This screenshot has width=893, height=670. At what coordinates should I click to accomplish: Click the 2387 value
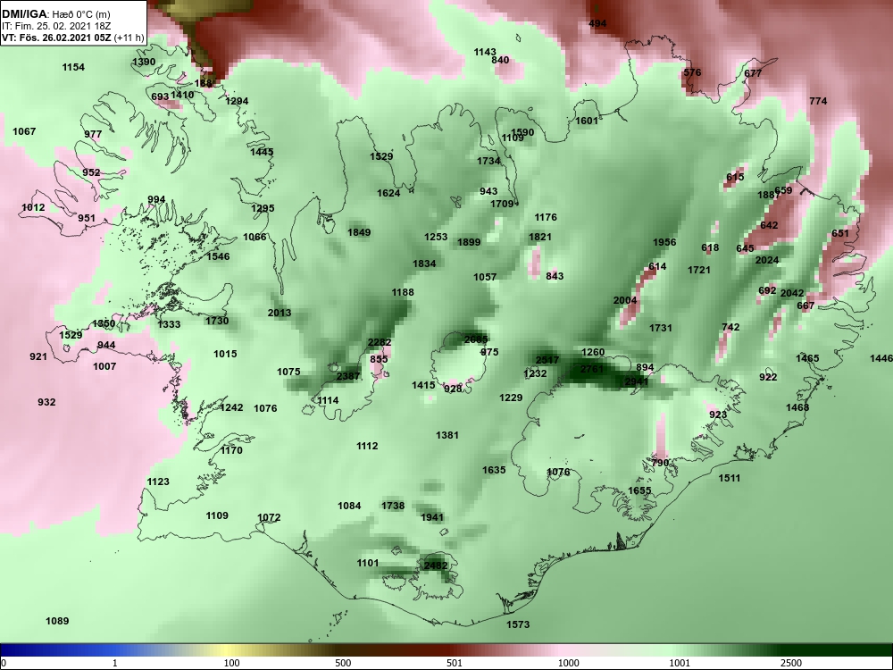(x=348, y=376)
